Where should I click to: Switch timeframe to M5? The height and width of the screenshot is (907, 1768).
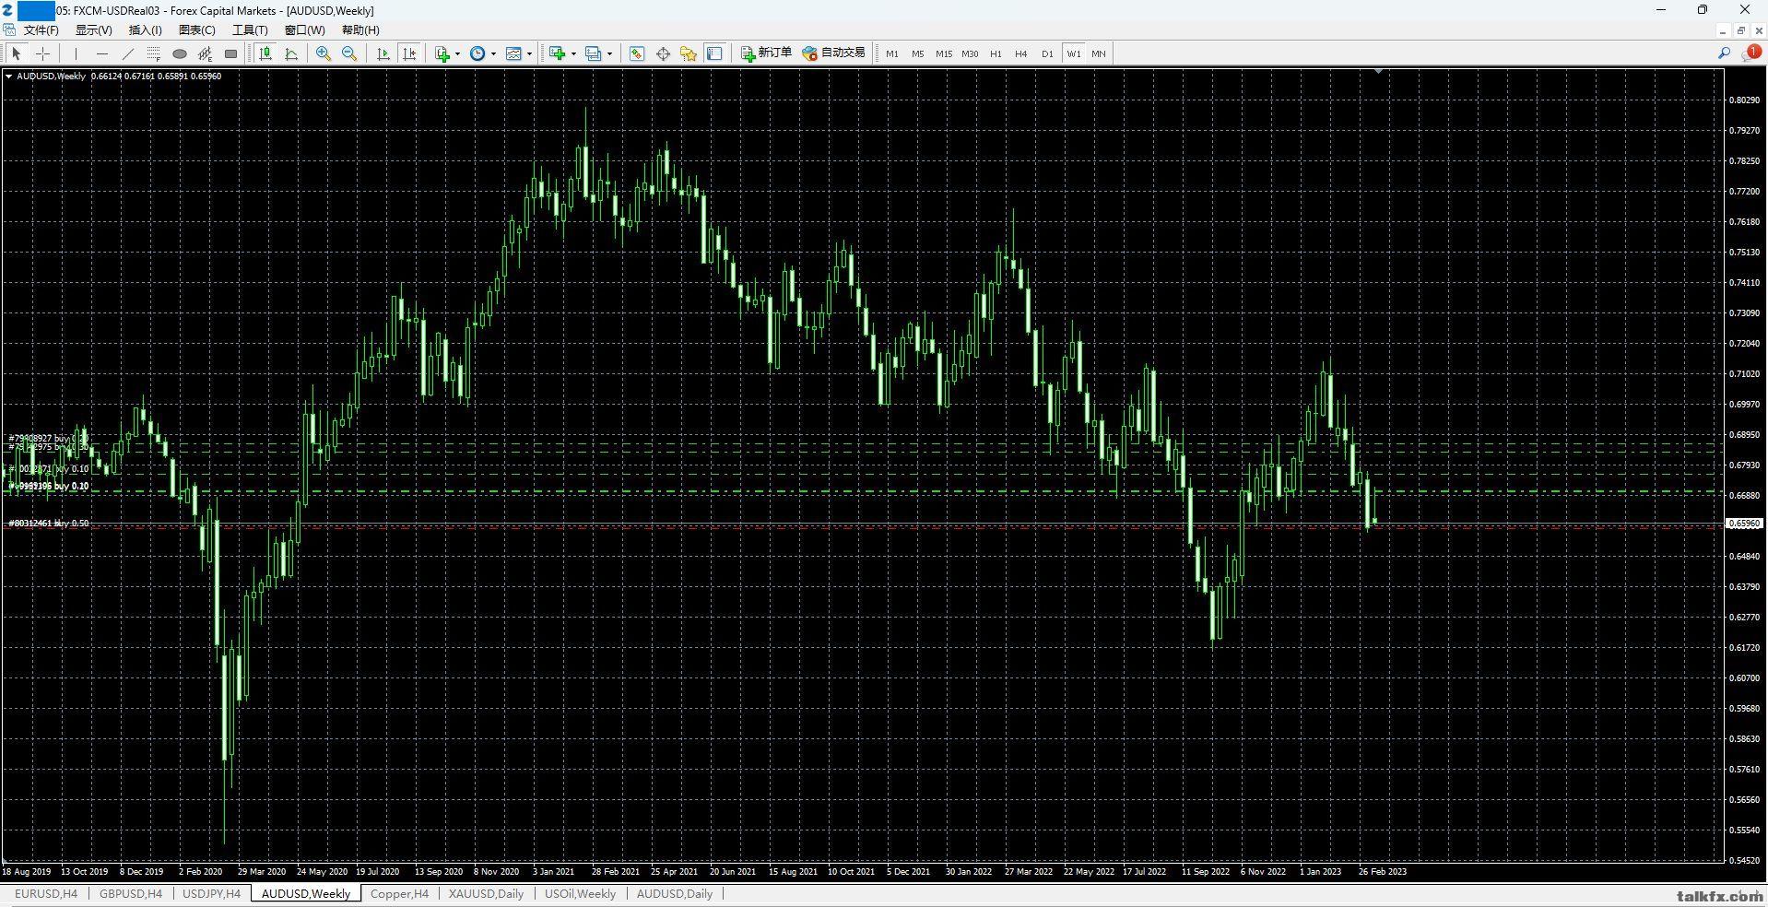tap(918, 53)
